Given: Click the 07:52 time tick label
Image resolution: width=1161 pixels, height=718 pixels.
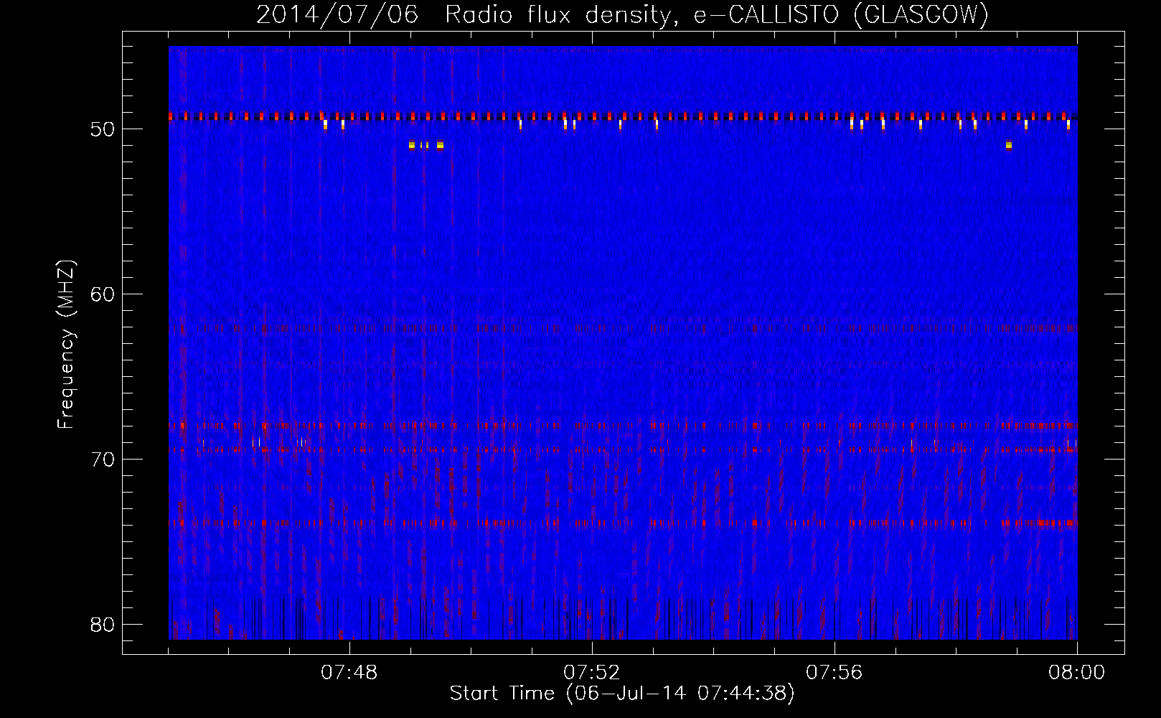Looking at the screenshot, I should (x=592, y=673).
